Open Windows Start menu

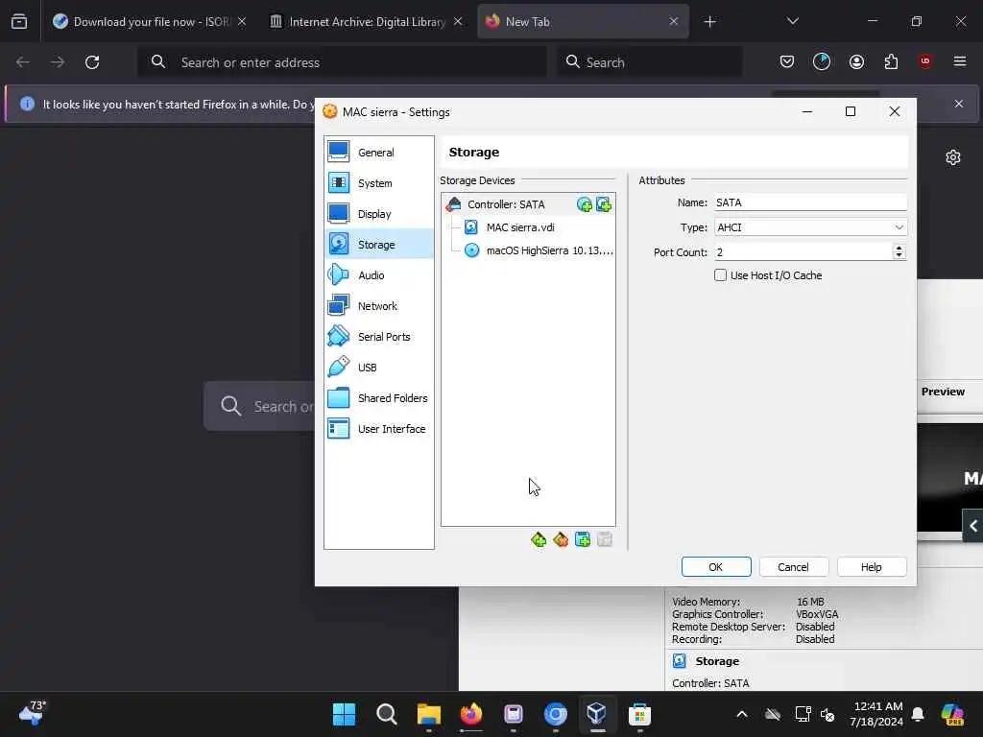coord(344,714)
